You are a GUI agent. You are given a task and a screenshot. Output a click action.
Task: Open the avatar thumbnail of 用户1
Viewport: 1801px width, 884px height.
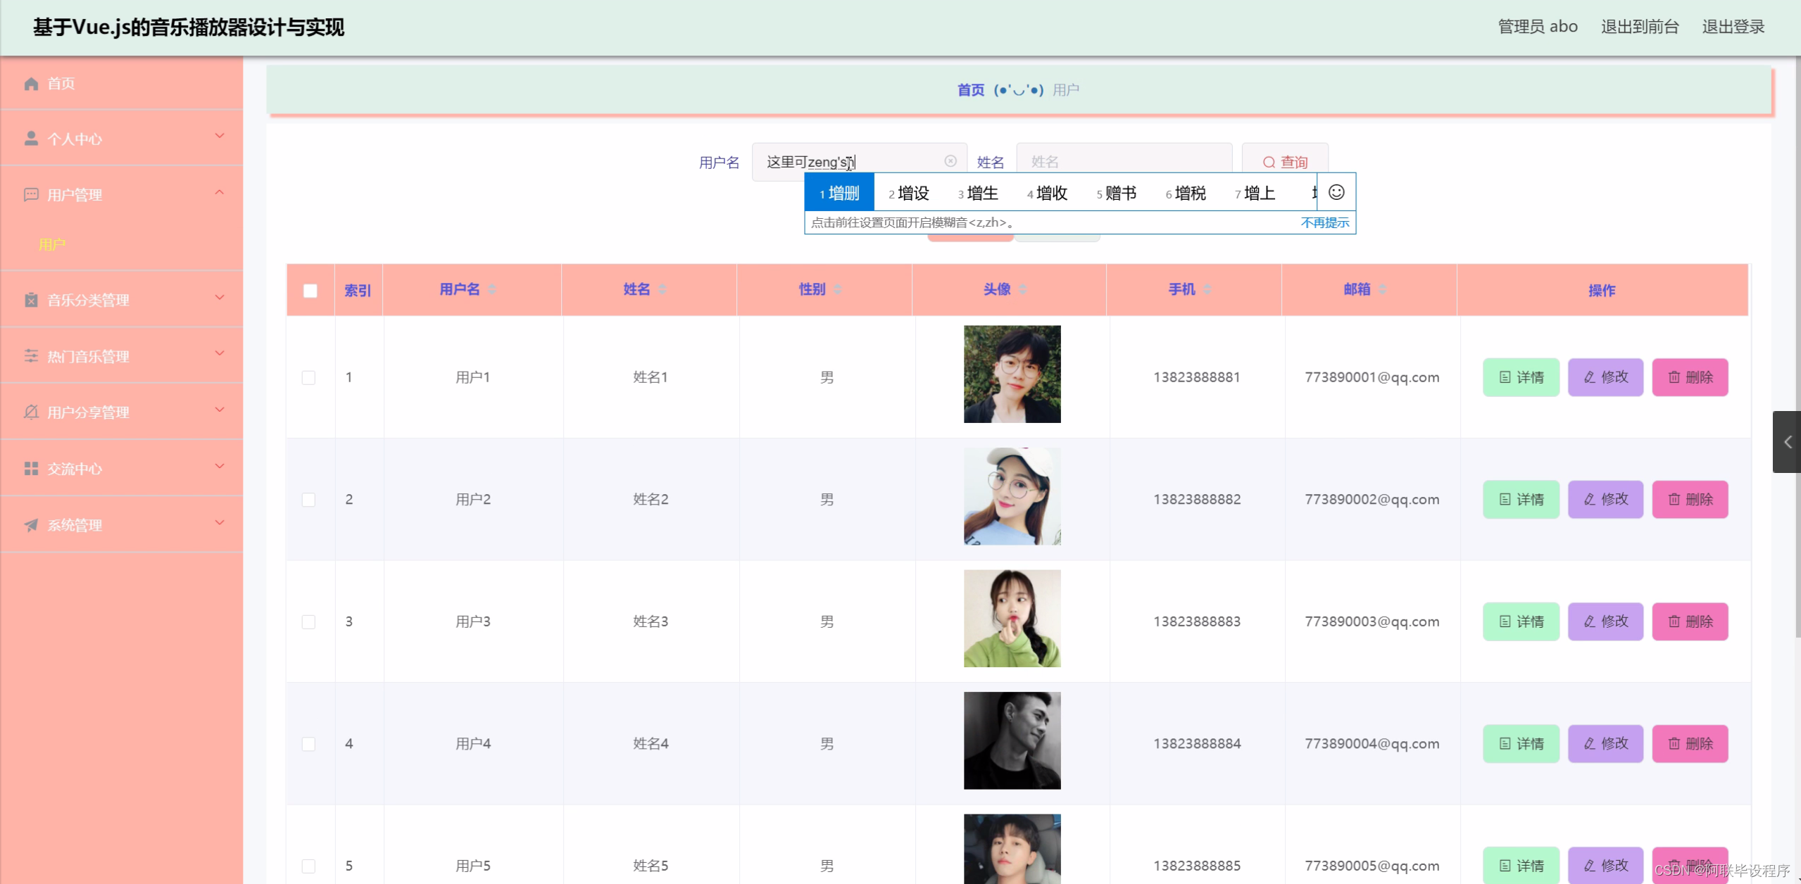click(1012, 374)
